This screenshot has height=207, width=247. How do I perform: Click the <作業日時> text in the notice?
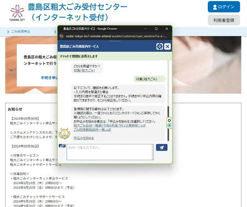[19, 174]
